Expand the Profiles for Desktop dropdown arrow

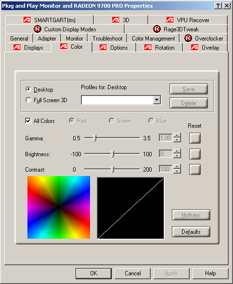157,100
